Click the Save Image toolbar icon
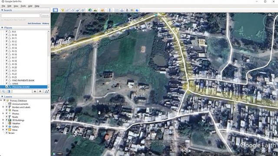Screen dimensions: 278x156 tap(127, 10)
